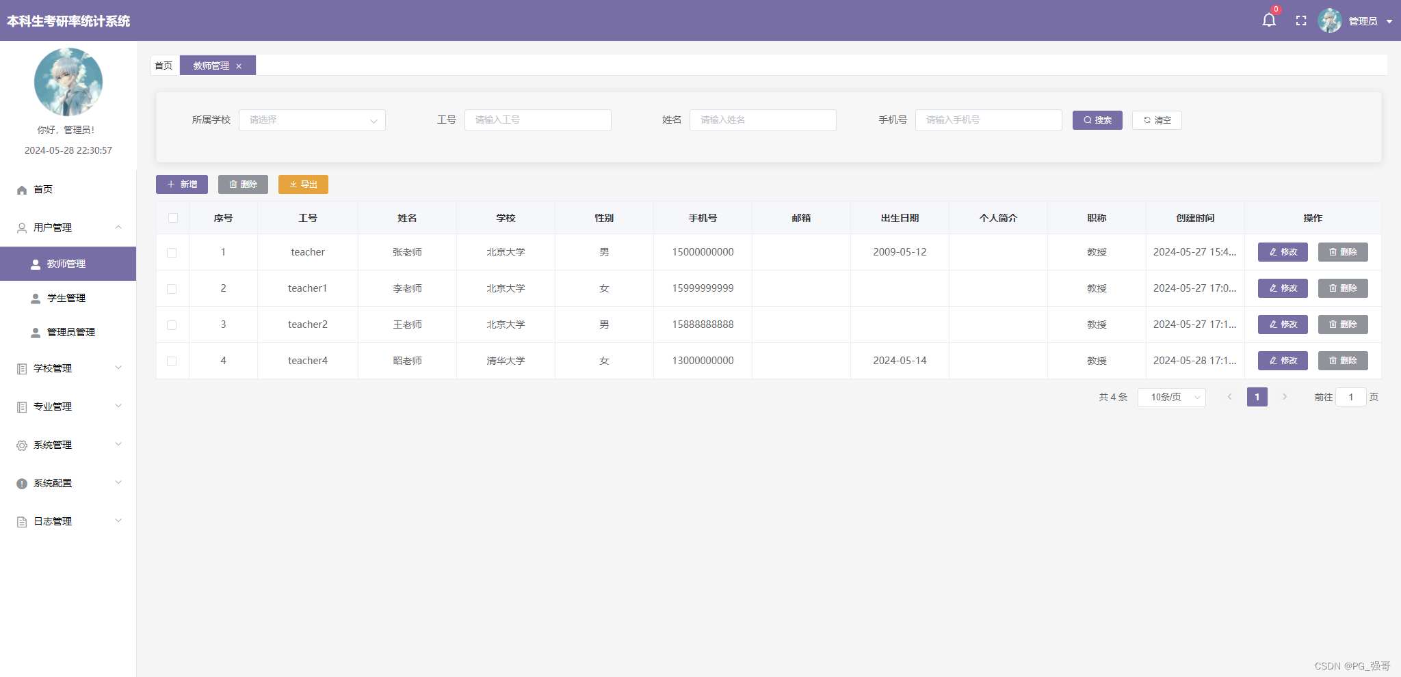Click the 日志管理 file icon
Image resolution: width=1401 pixels, height=677 pixels.
point(22,522)
